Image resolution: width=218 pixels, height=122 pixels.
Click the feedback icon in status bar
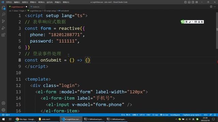[x=211, y=115]
